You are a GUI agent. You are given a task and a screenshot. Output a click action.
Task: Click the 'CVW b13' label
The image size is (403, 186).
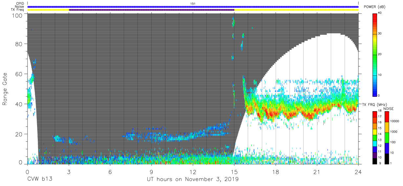[40, 179]
